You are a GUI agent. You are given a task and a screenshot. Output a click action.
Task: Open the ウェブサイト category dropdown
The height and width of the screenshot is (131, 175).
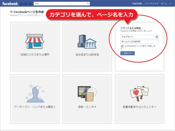tap(139, 37)
